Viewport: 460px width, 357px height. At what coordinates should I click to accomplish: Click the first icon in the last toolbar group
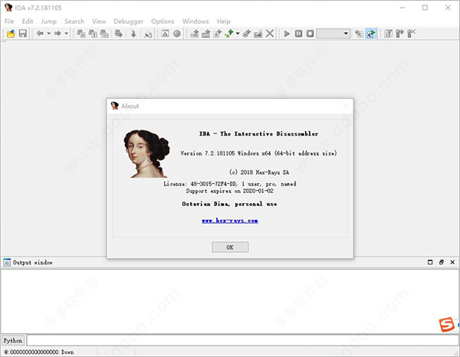click(x=388, y=34)
